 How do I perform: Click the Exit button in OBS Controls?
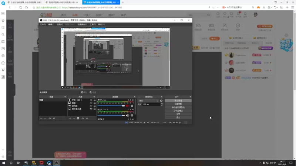[178, 117]
